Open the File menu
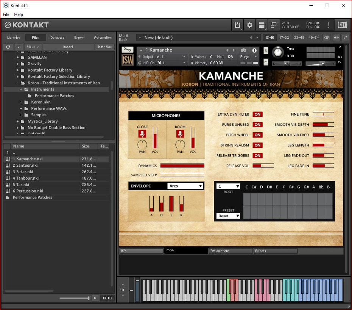The image size is (352, 310). click(6, 14)
